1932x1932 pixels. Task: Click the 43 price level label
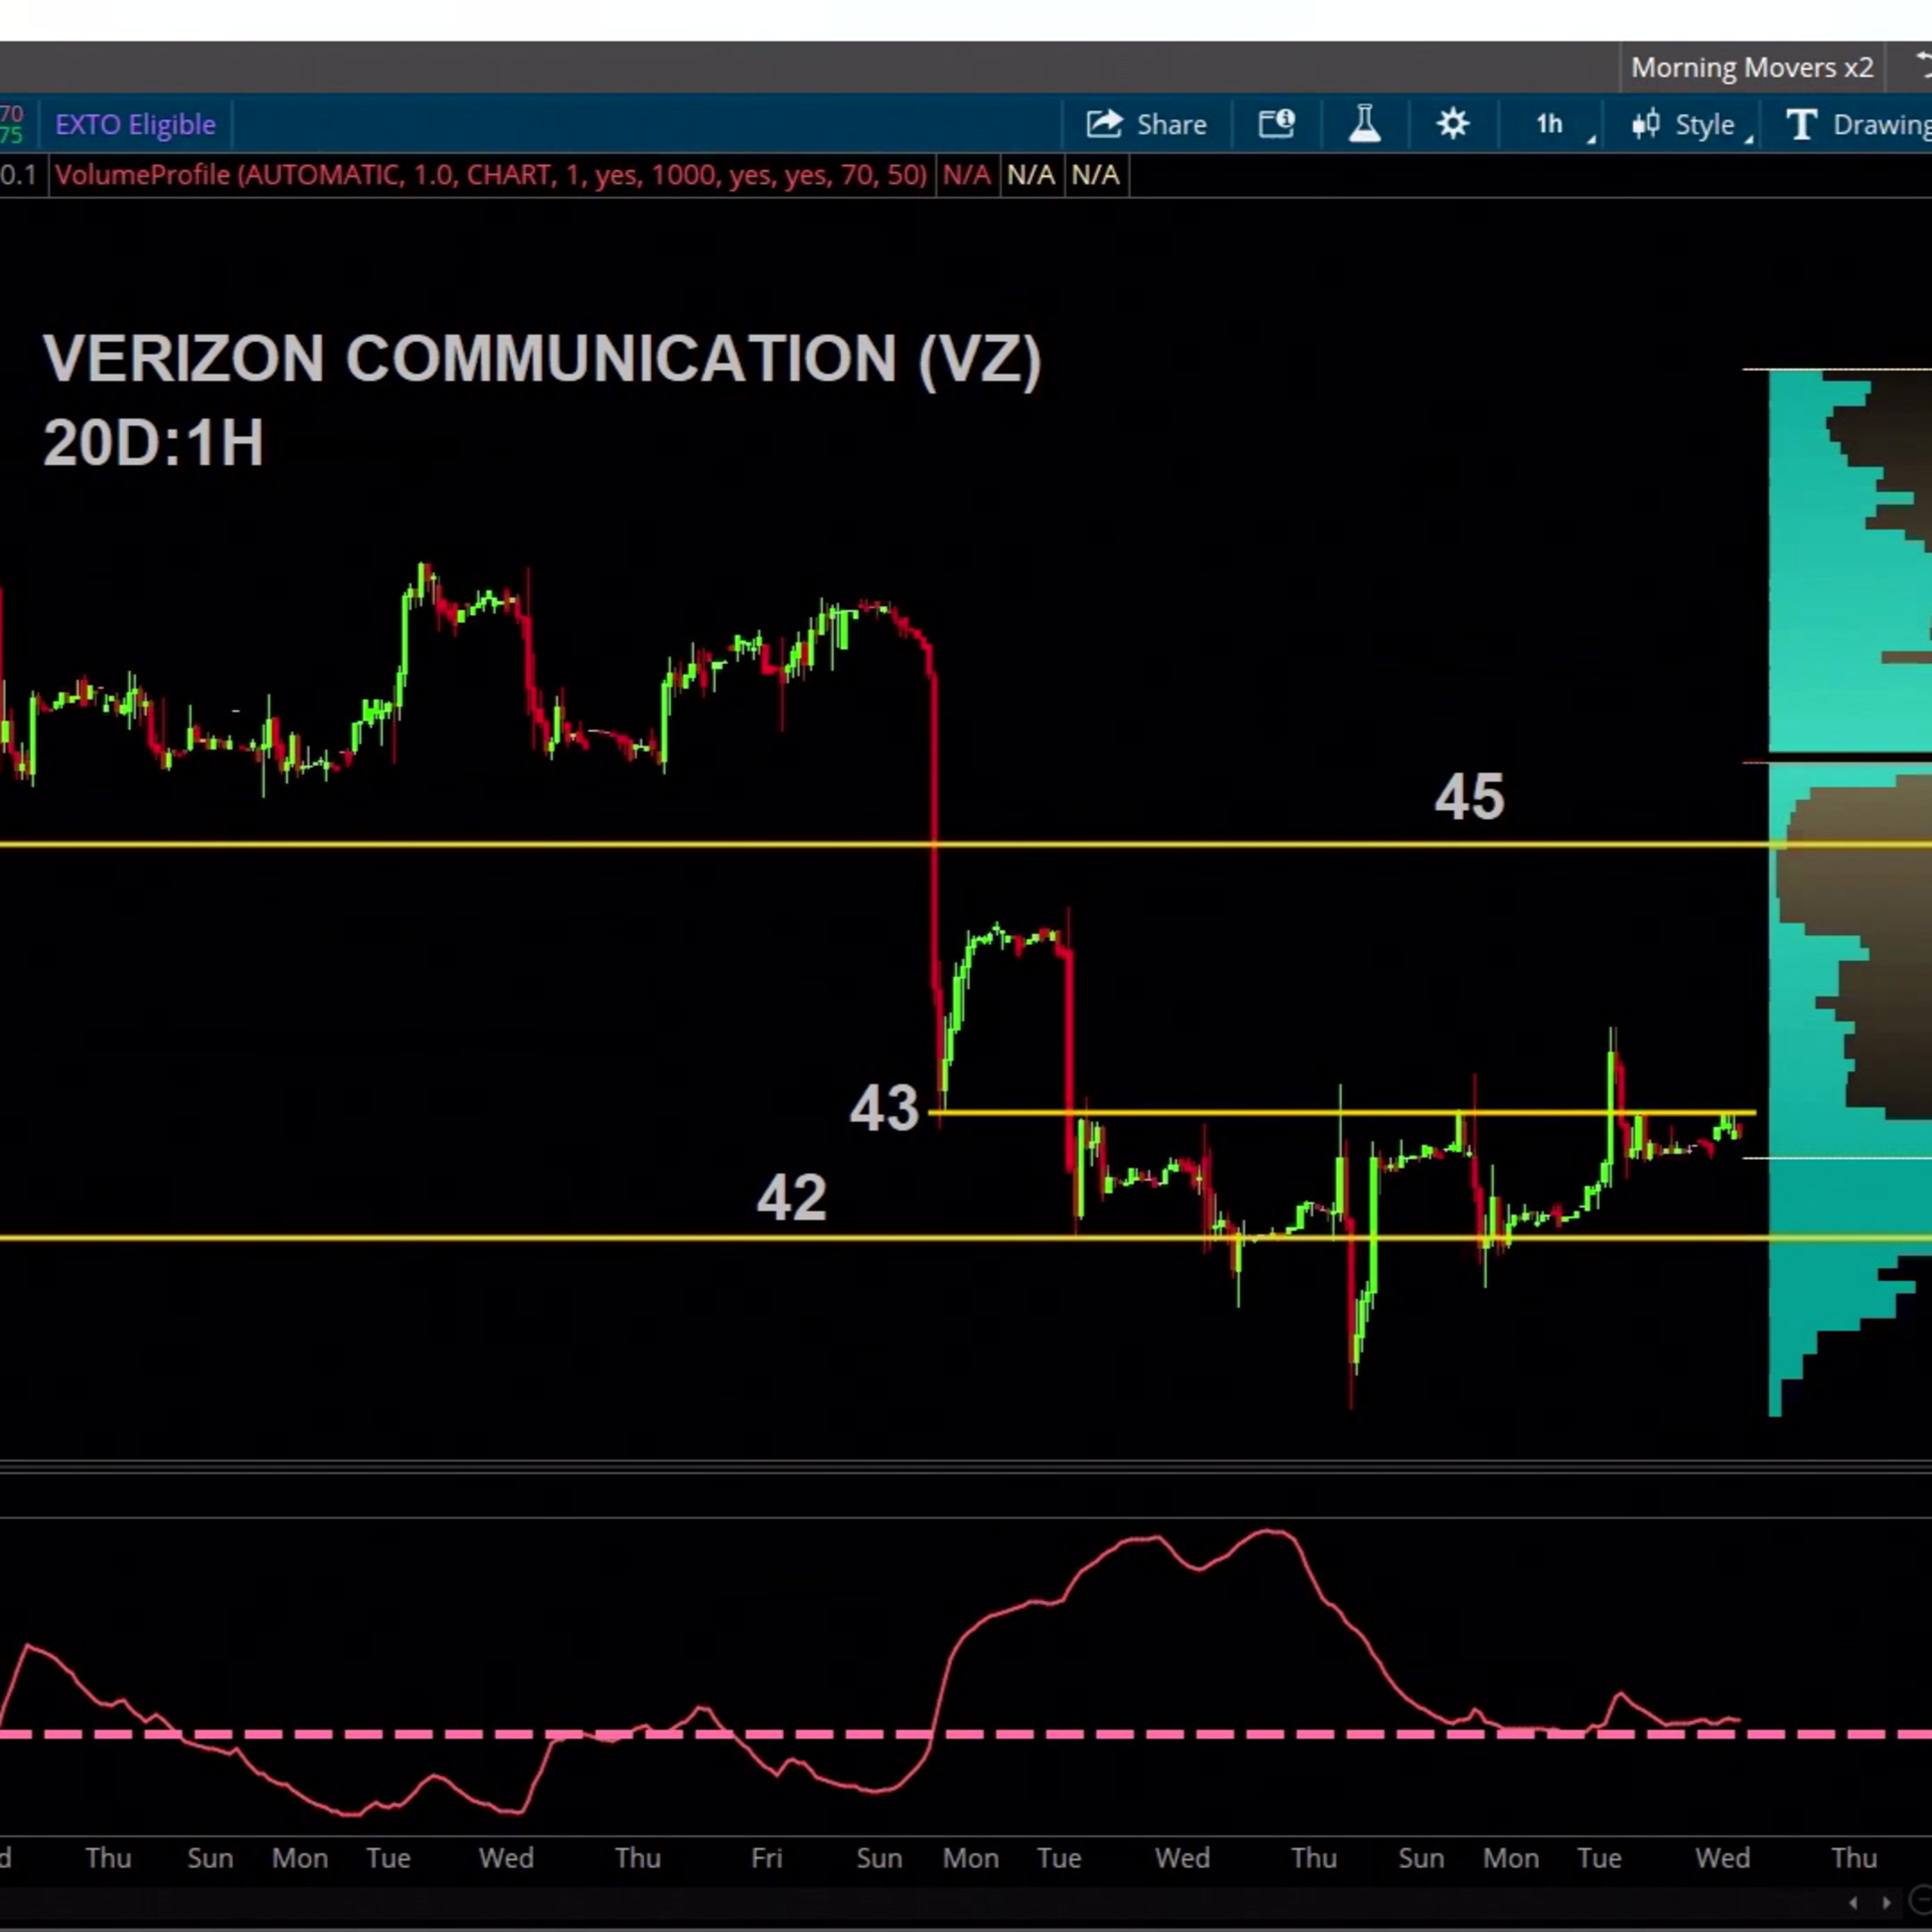tap(884, 1108)
